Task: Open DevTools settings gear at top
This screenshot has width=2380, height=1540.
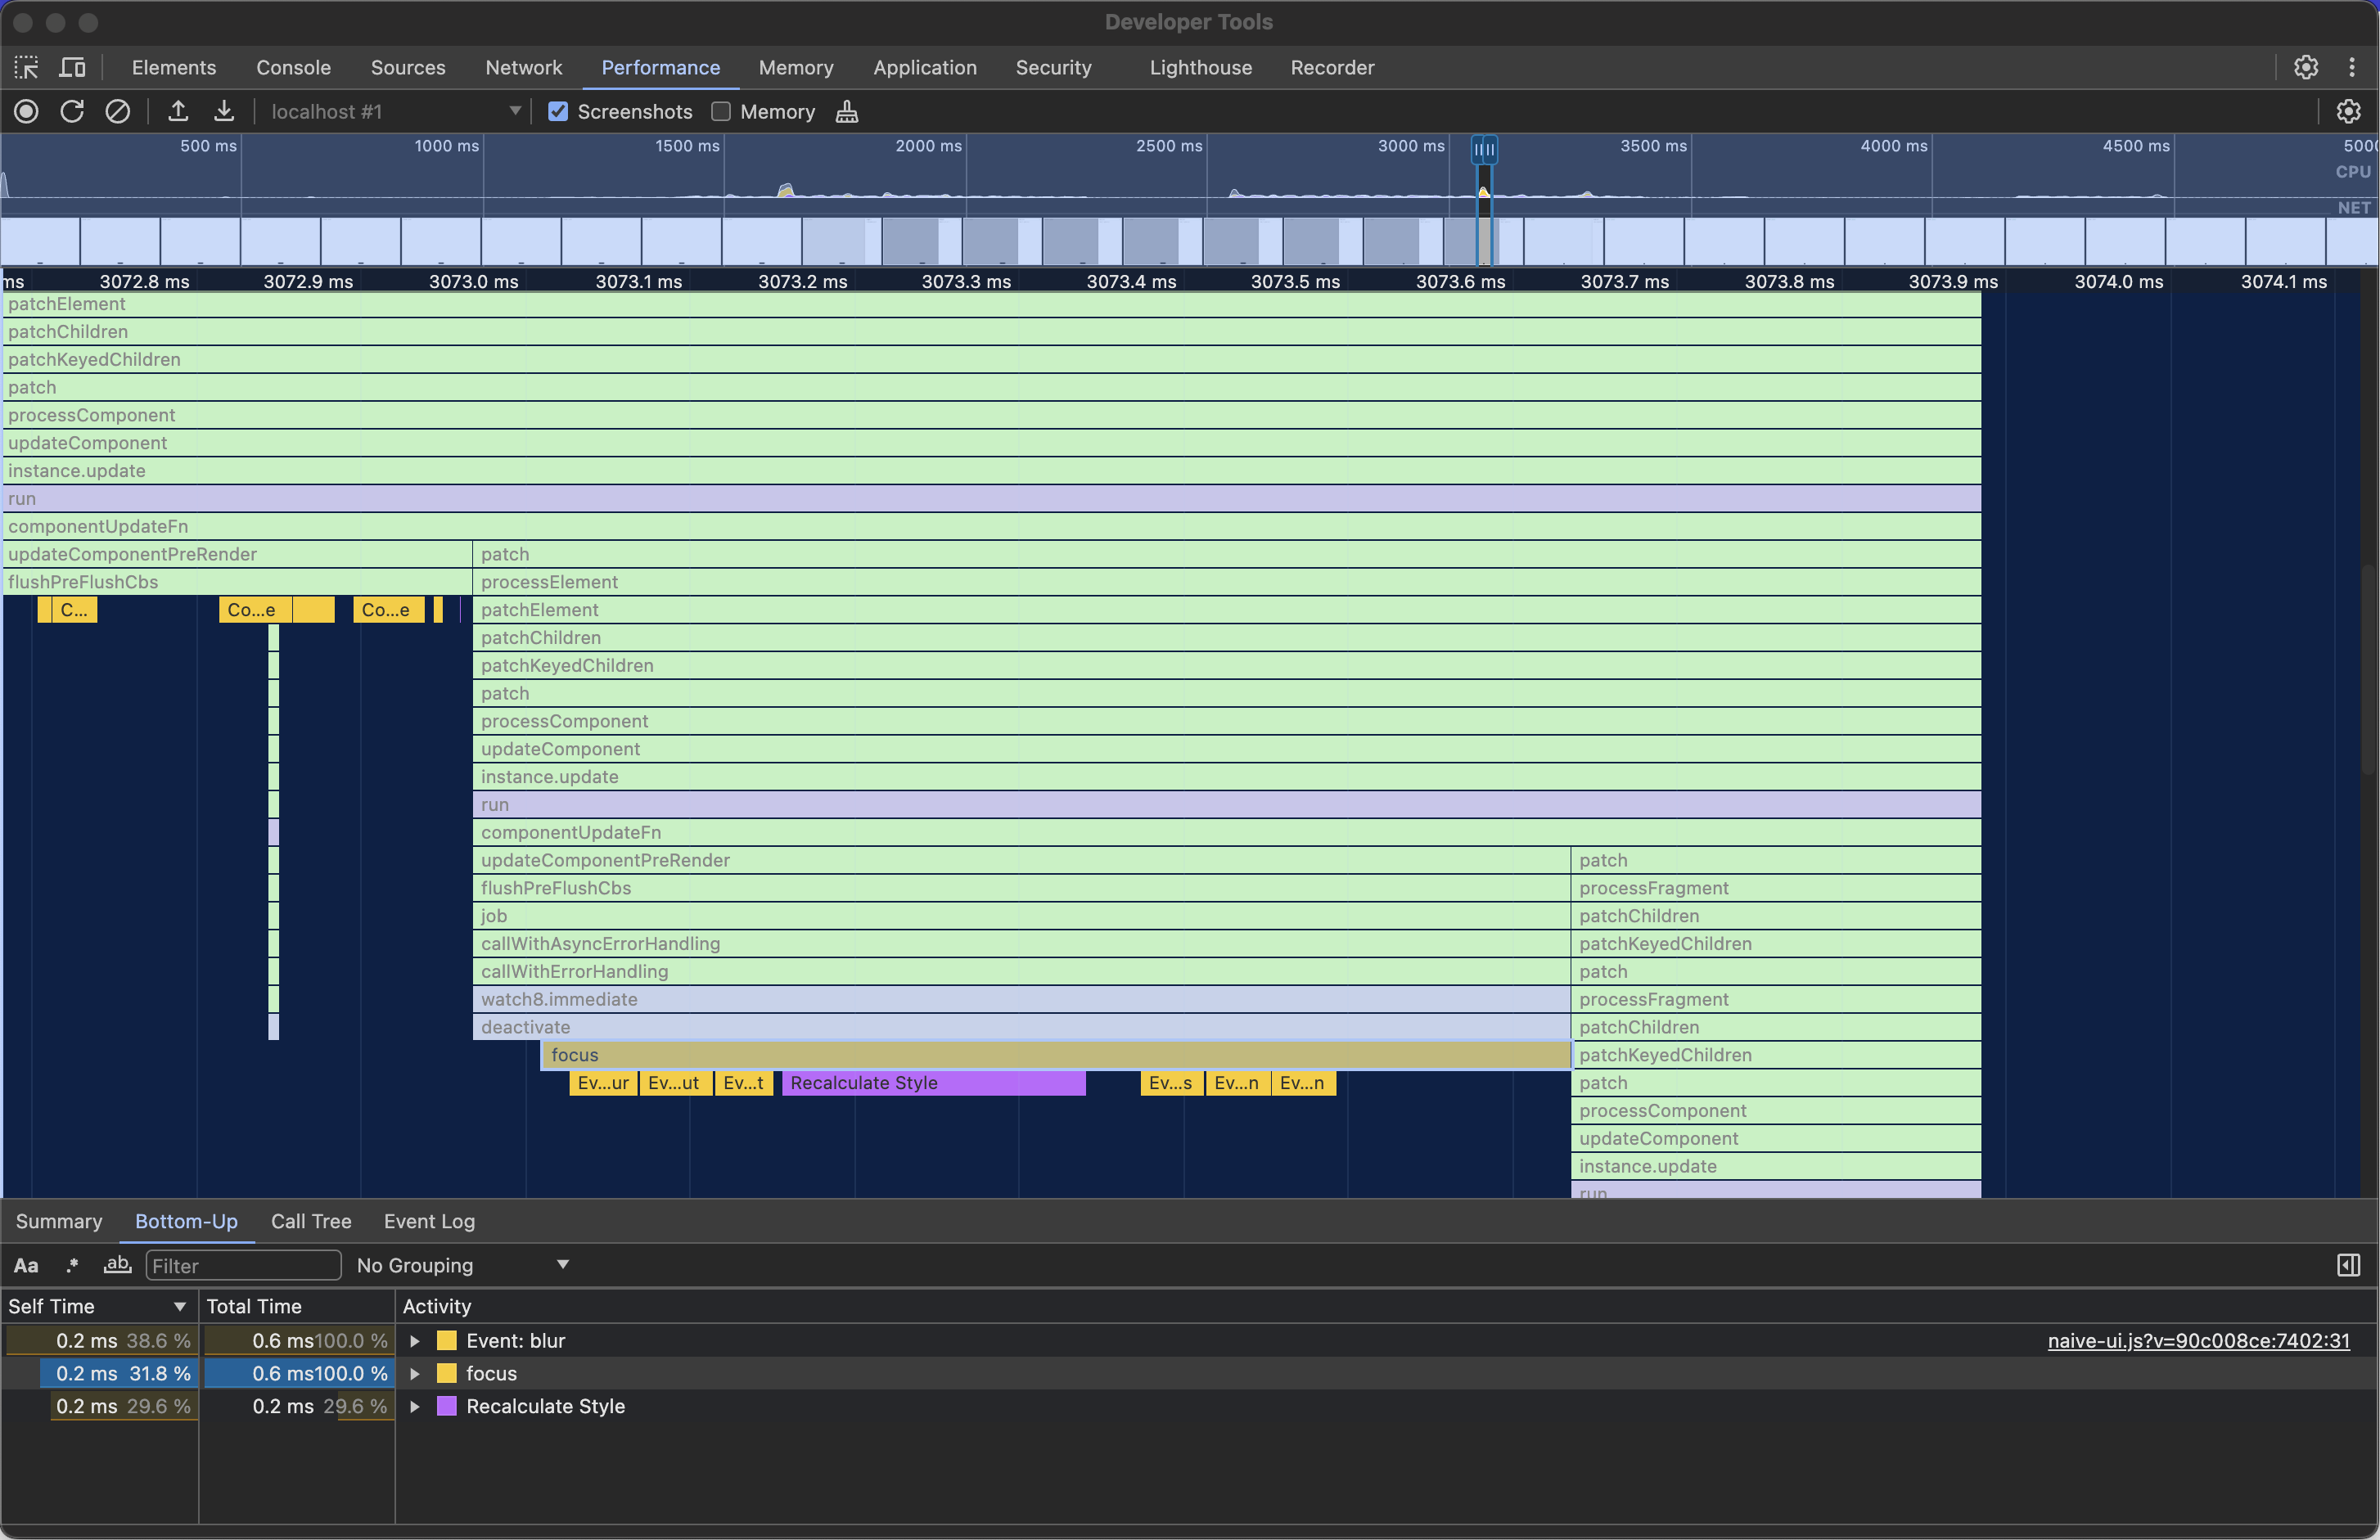Action: pos(2306,68)
